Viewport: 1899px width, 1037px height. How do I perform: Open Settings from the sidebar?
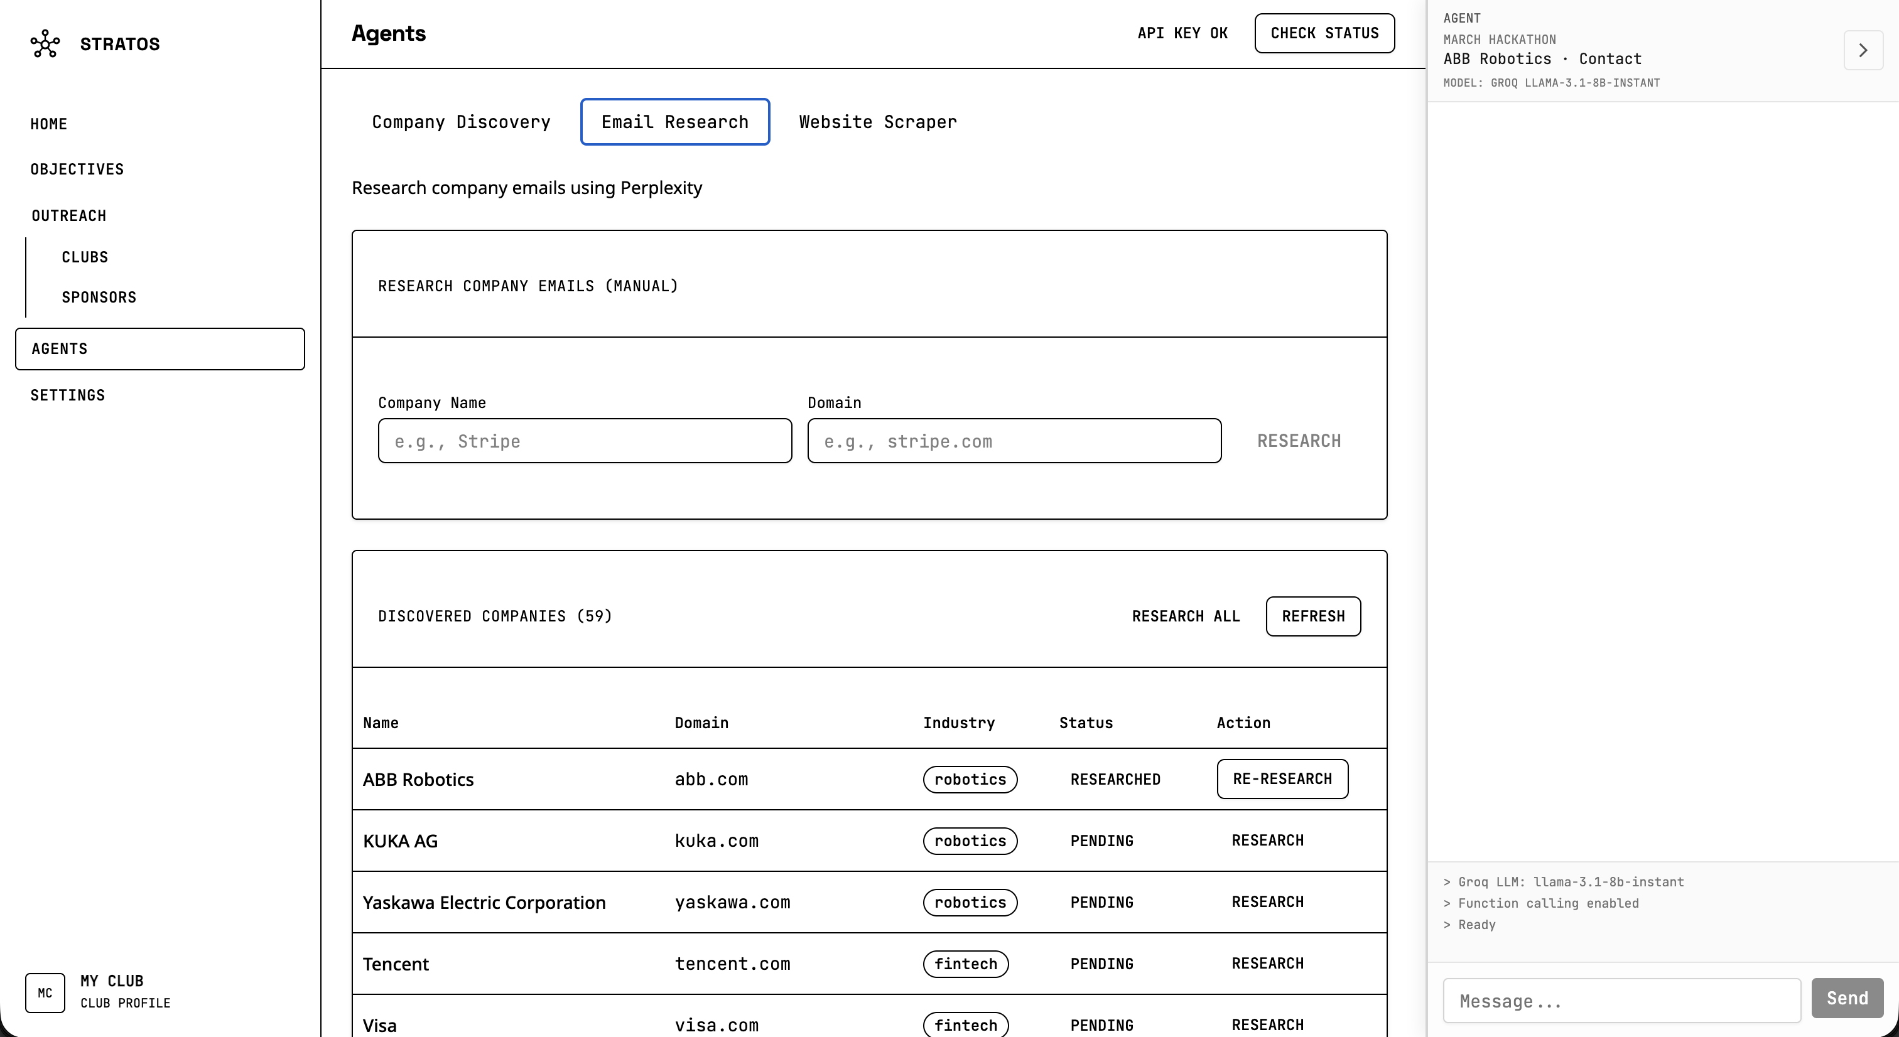pyautogui.click(x=67, y=396)
